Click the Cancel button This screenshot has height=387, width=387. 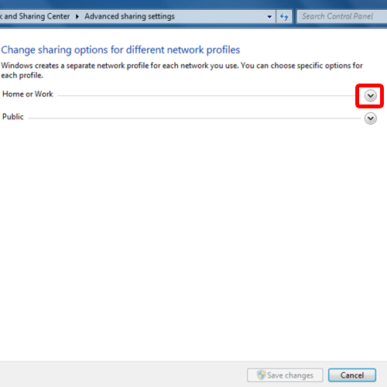point(352,375)
